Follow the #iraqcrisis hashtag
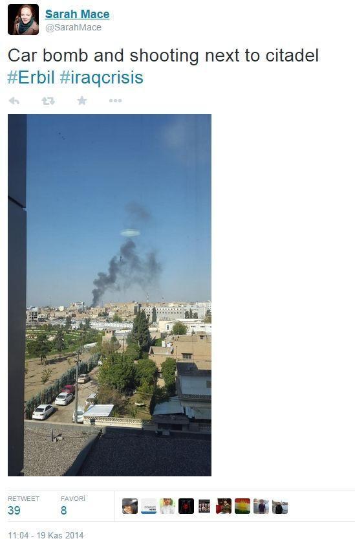This screenshot has height=543, width=355. tap(102, 77)
